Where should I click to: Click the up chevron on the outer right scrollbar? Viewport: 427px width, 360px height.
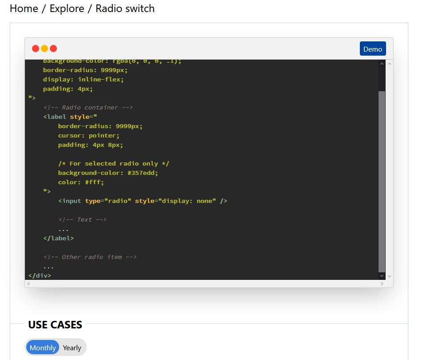click(390, 63)
